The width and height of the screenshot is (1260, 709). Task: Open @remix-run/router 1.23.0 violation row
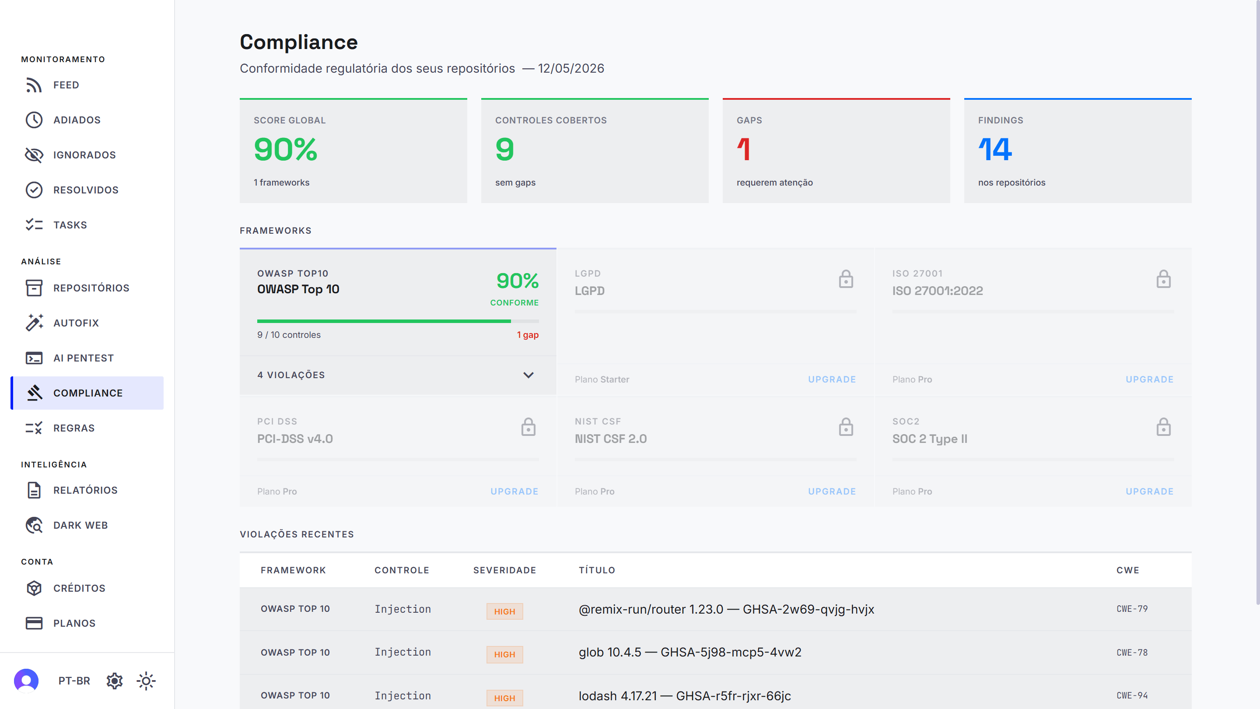click(x=715, y=609)
